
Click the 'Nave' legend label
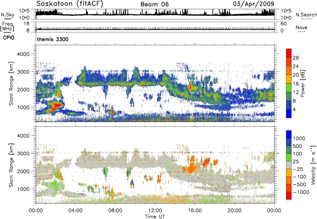[302, 27]
